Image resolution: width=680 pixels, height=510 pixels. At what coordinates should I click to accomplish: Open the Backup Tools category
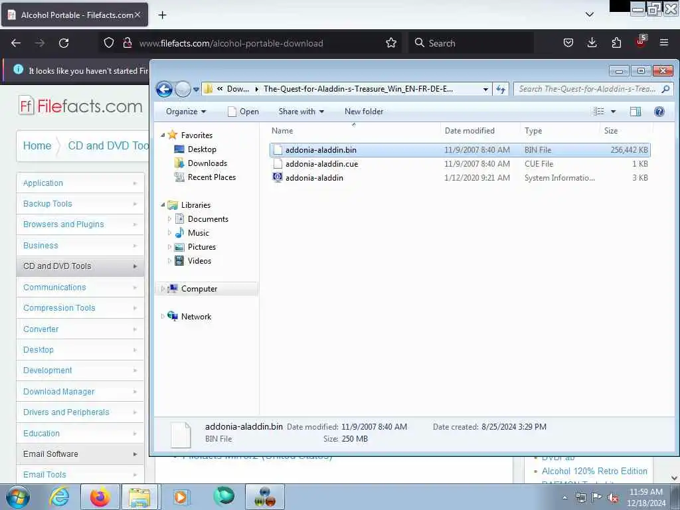pos(80,204)
